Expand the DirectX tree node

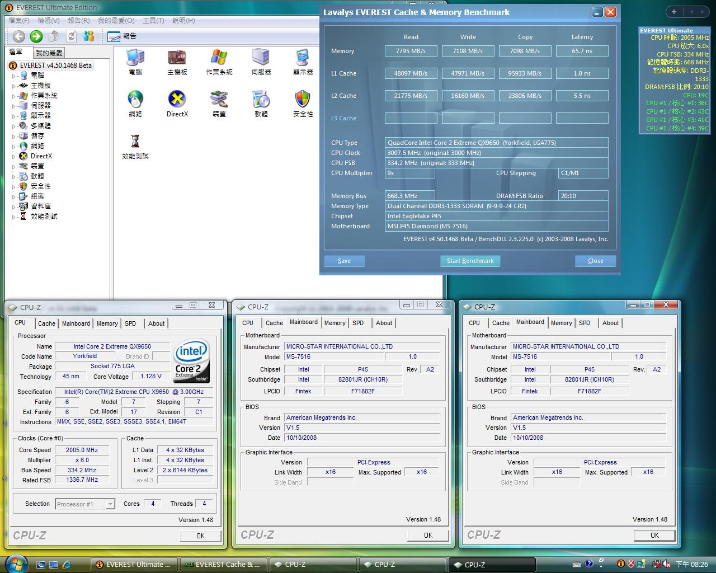pos(14,156)
